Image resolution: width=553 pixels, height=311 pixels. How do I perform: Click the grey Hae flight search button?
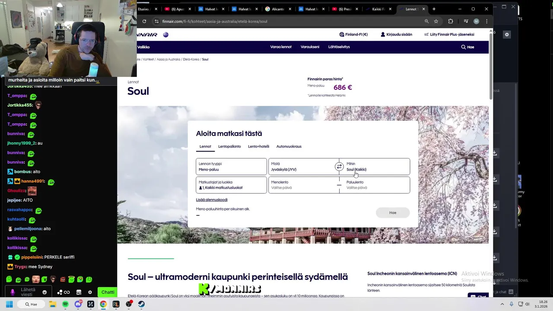click(x=393, y=213)
